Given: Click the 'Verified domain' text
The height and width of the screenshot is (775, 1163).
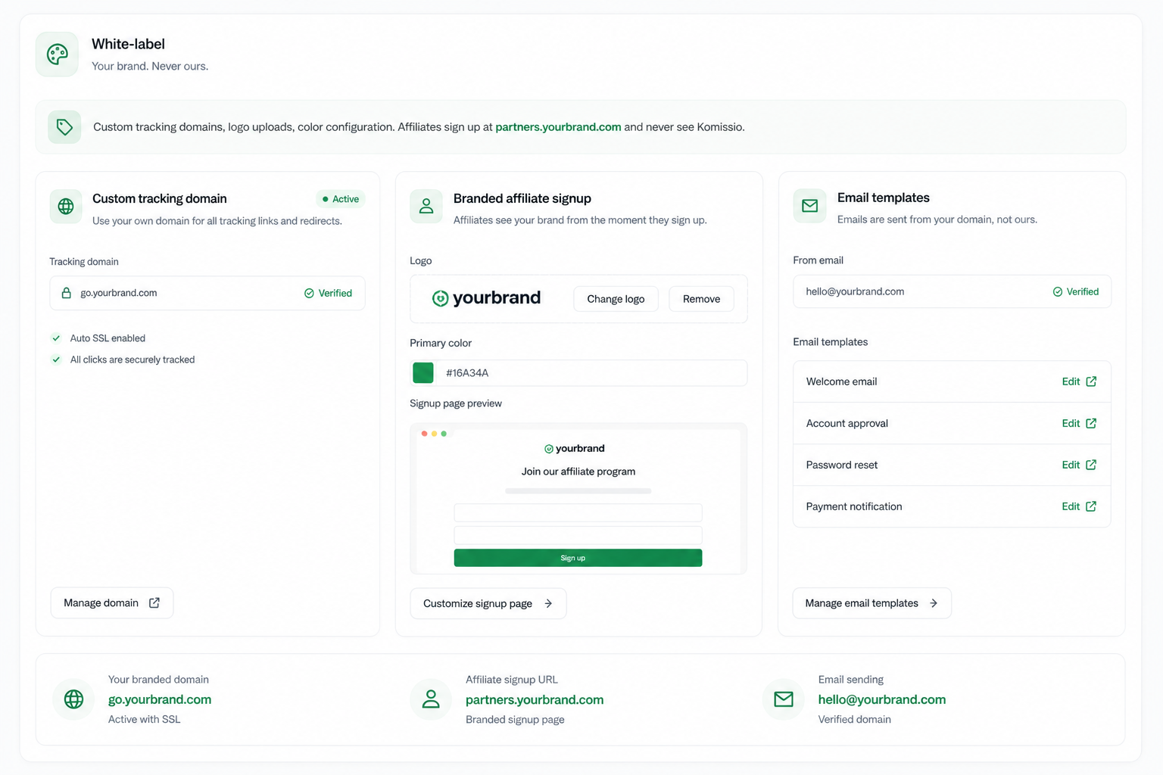Looking at the screenshot, I should click(855, 720).
